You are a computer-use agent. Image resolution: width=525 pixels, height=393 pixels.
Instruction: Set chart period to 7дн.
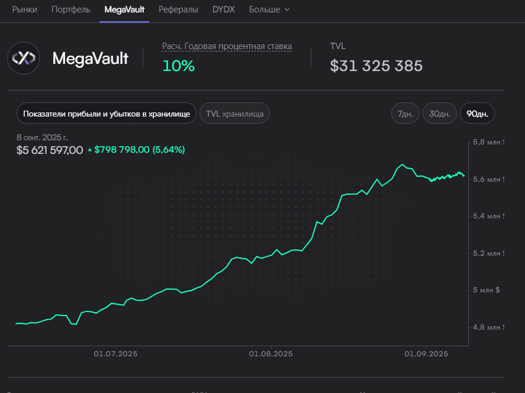click(x=405, y=114)
